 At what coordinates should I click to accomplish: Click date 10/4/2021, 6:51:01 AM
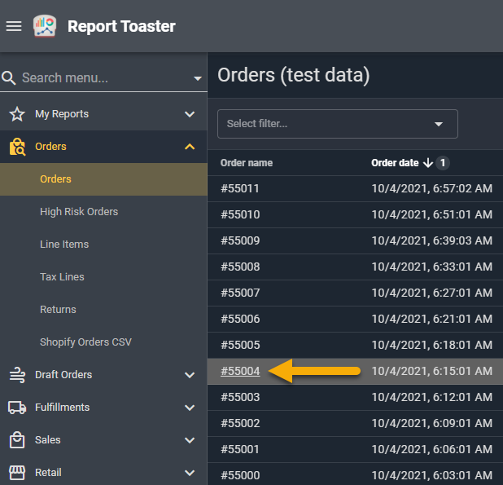pyautogui.click(x=432, y=214)
